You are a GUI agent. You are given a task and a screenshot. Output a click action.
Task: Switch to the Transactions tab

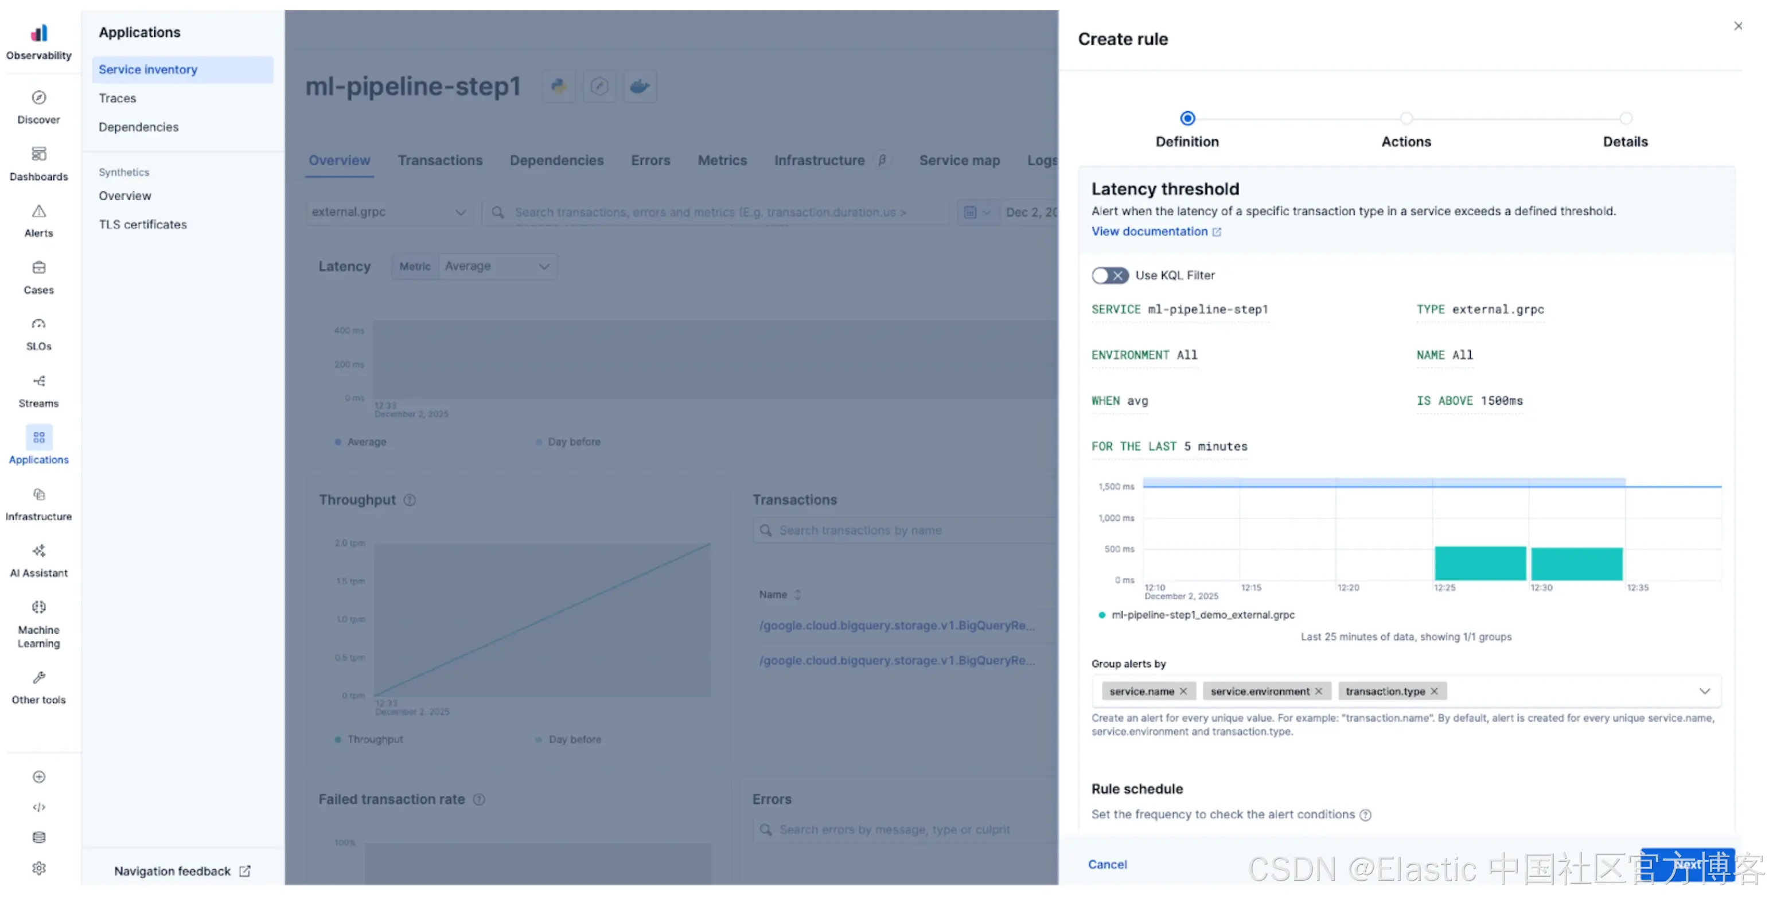tap(439, 161)
